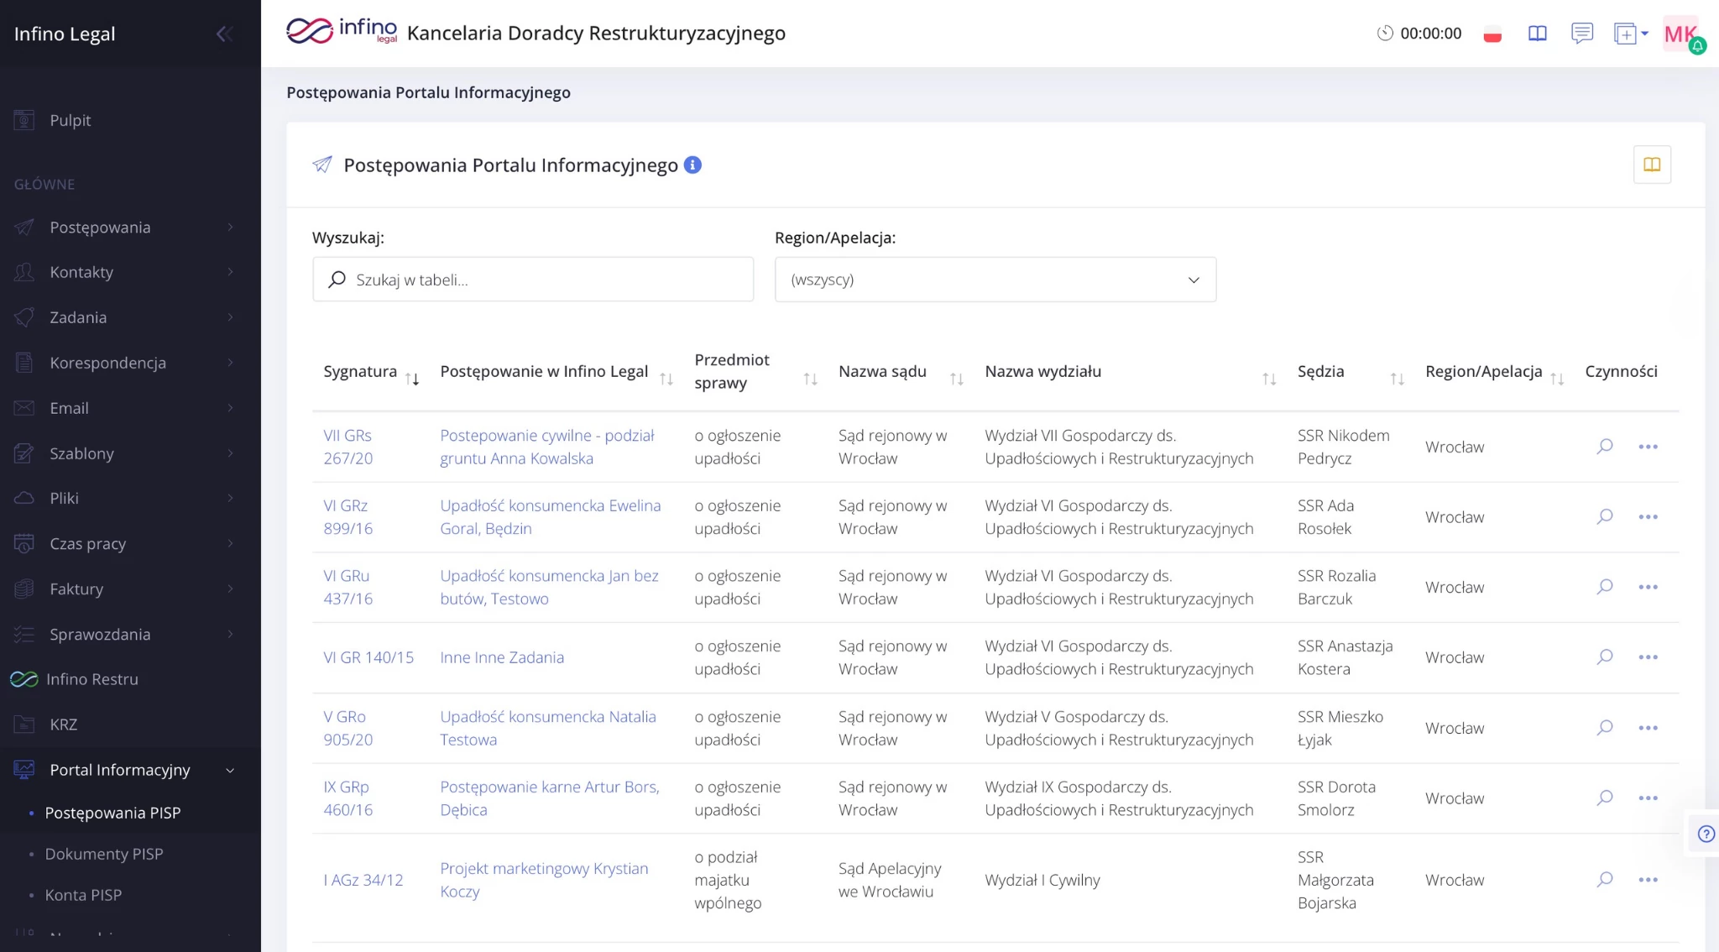This screenshot has height=952, width=1719.
Task: Click the yellow guide book button
Action: point(1652,165)
